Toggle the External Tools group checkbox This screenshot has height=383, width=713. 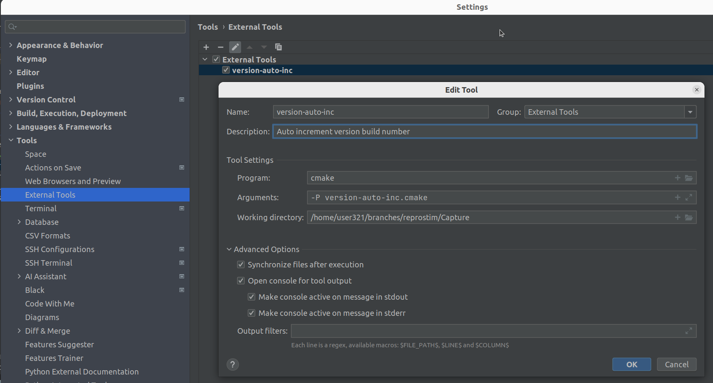[x=216, y=60]
